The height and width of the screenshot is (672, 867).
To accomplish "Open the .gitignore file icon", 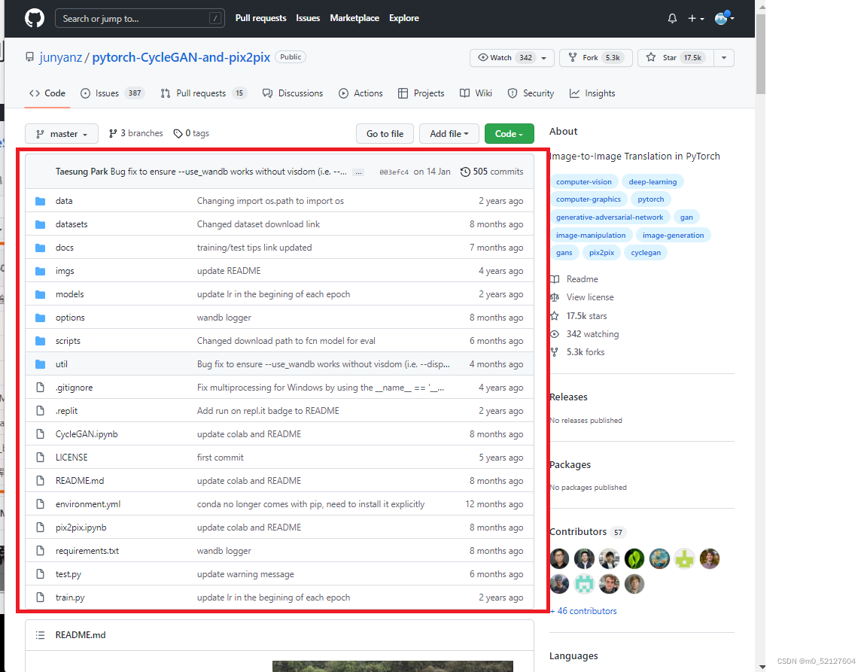I will click(x=41, y=388).
